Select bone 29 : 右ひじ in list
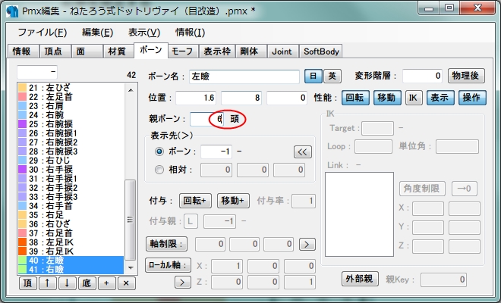Image resolution: width=501 pixels, height=303 pixels. tap(71, 161)
